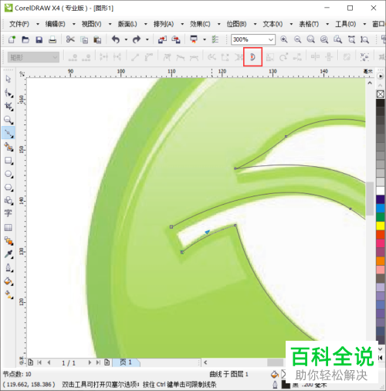Select the Fill bucket tool

[x=8, y=281]
